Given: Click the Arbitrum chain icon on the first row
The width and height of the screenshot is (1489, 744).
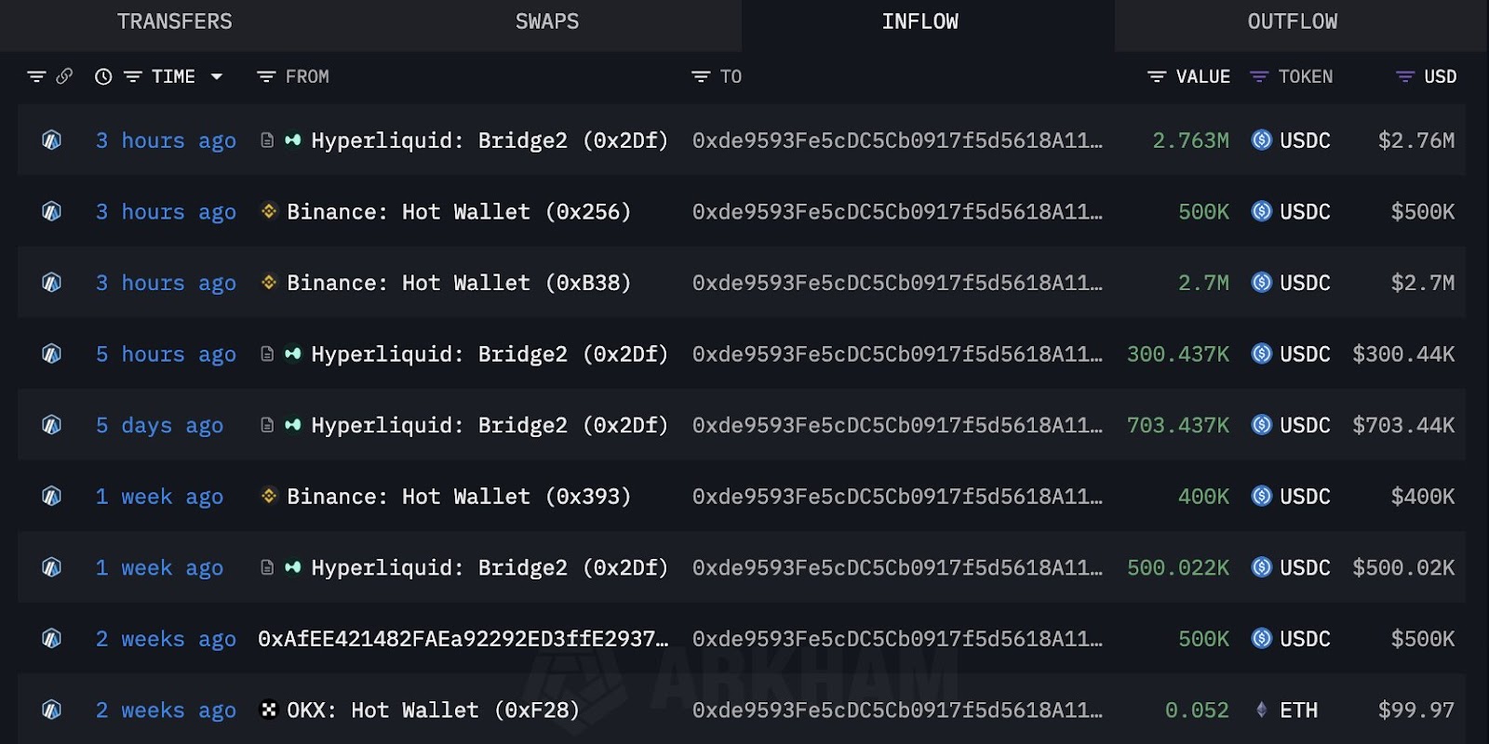Looking at the screenshot, I should click(51, 140).
